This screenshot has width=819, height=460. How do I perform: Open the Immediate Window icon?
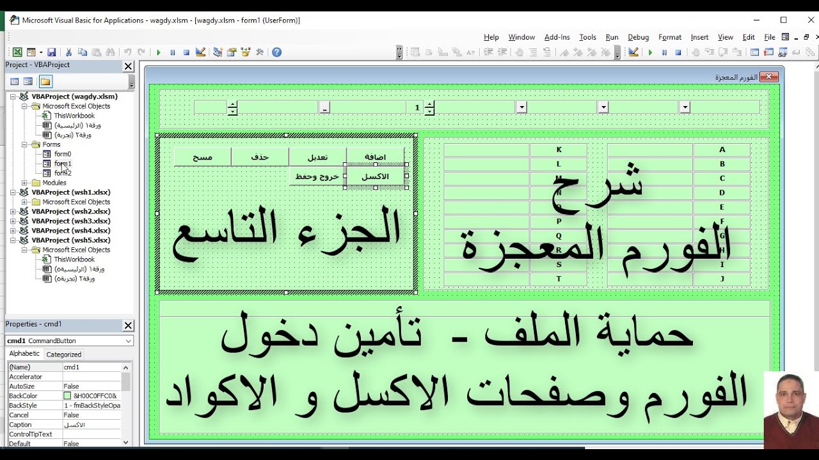(x=769, y=52)
